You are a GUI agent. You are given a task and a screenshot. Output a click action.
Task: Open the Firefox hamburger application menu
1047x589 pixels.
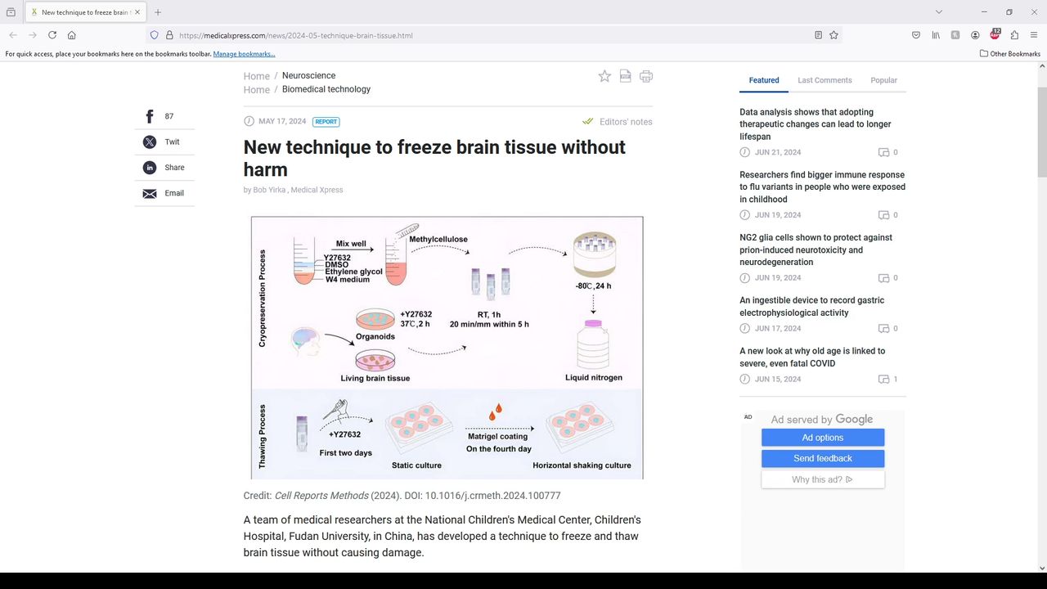pyautogui.click(x=1034, y=35)
